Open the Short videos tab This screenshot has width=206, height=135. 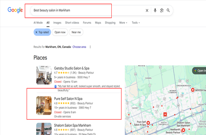(x=72, y=23)
